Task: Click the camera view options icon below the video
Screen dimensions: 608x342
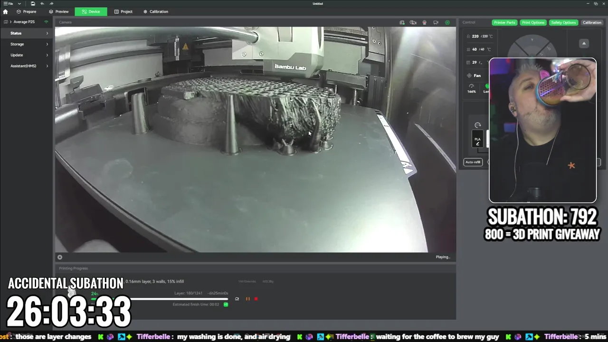Action: coord(60,257)
